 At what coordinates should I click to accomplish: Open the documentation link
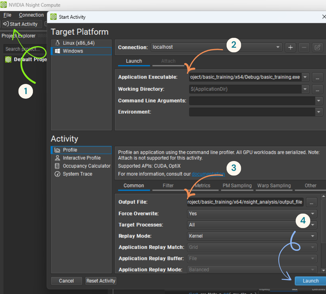[x=208, y=174]
